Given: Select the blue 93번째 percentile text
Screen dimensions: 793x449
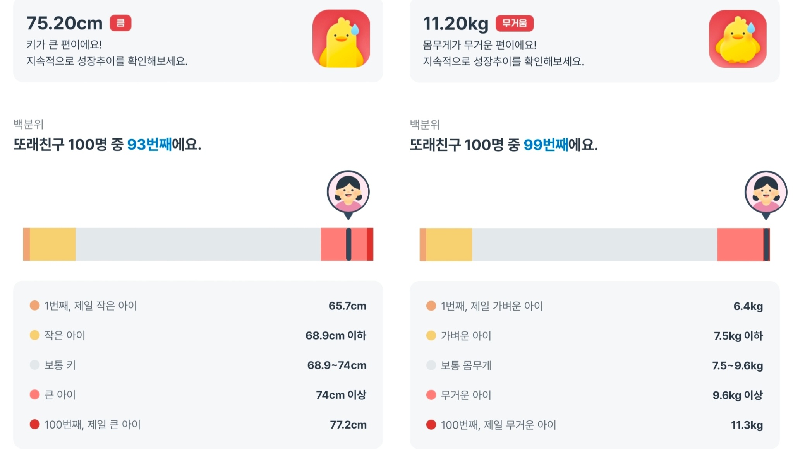Looking at the screenshot, I should (x=149, y=145).
